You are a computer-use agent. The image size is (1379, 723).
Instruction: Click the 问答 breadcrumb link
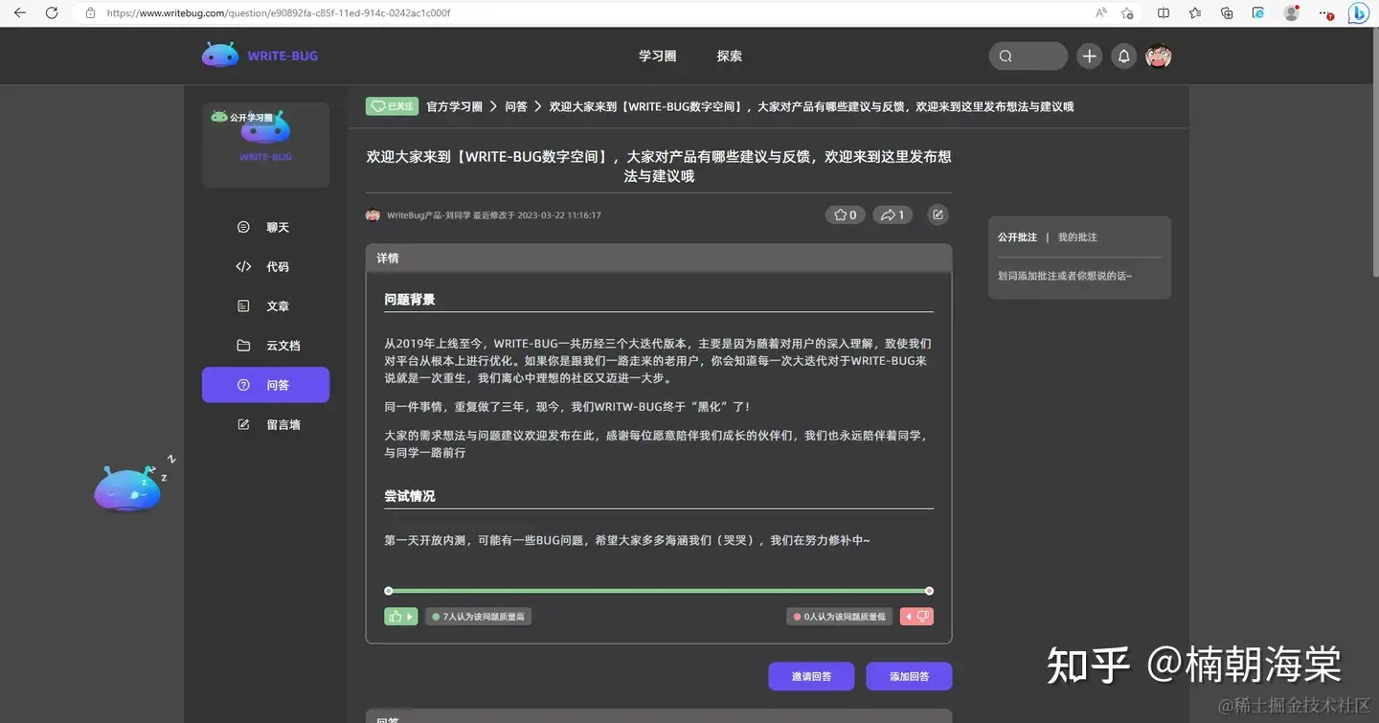coord(516,106)
